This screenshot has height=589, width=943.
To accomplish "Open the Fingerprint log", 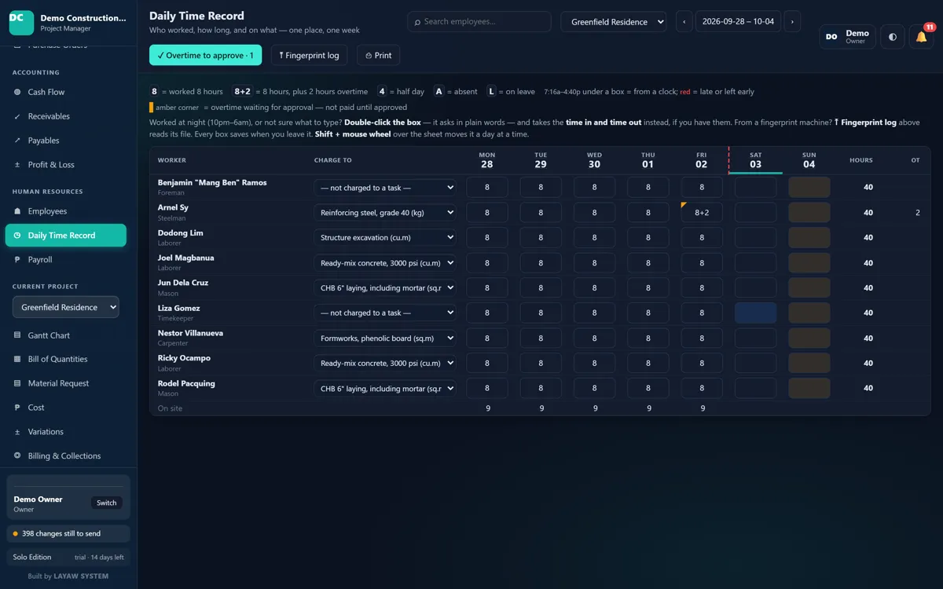I will click(309, 56).
